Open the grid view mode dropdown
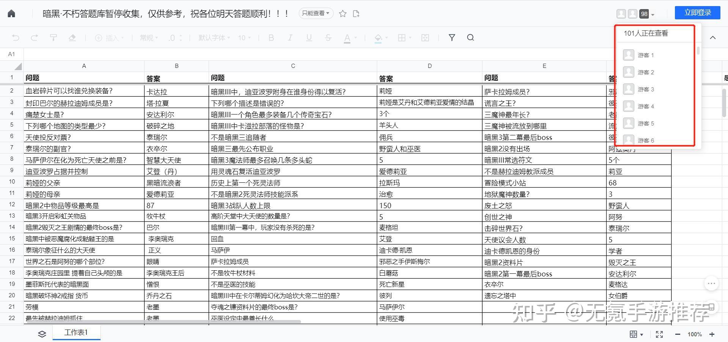The width and height of the screenshot is (728, 342). tap(636, 334)
